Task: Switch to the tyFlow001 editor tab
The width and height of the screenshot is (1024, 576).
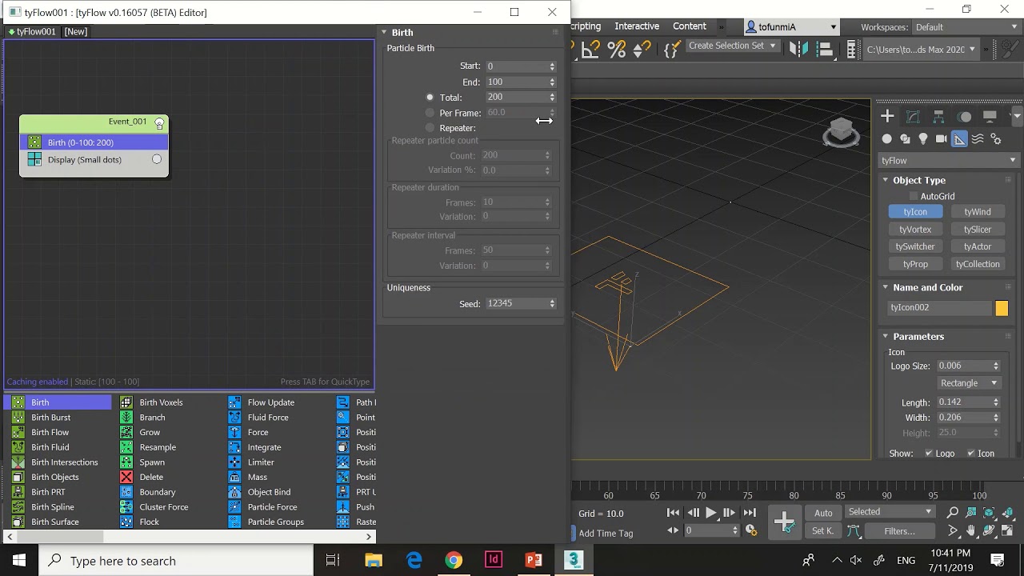Action: pos(32,32)
